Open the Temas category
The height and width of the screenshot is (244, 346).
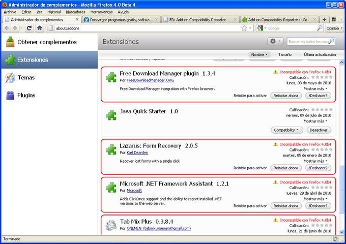coord(49,78)
